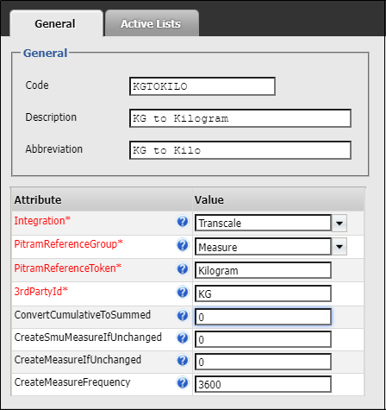Click the CreateMeasureFrequency field showing 3600
This screenshot has width=386, height=410.
tap(263, 384)
